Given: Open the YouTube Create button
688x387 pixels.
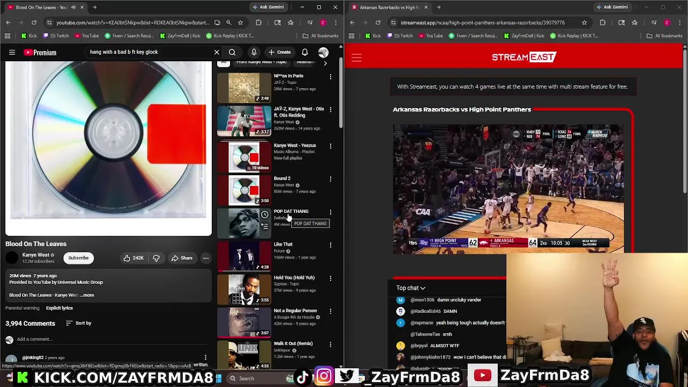Looking at the screenshot, I should click(x=279, y=52).
